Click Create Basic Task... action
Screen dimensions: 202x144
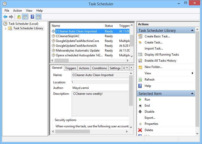pyautogui.click(x=157, y=36)
